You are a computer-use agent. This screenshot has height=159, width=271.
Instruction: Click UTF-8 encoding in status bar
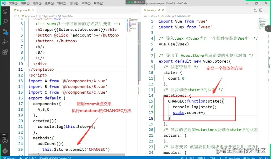212,158
